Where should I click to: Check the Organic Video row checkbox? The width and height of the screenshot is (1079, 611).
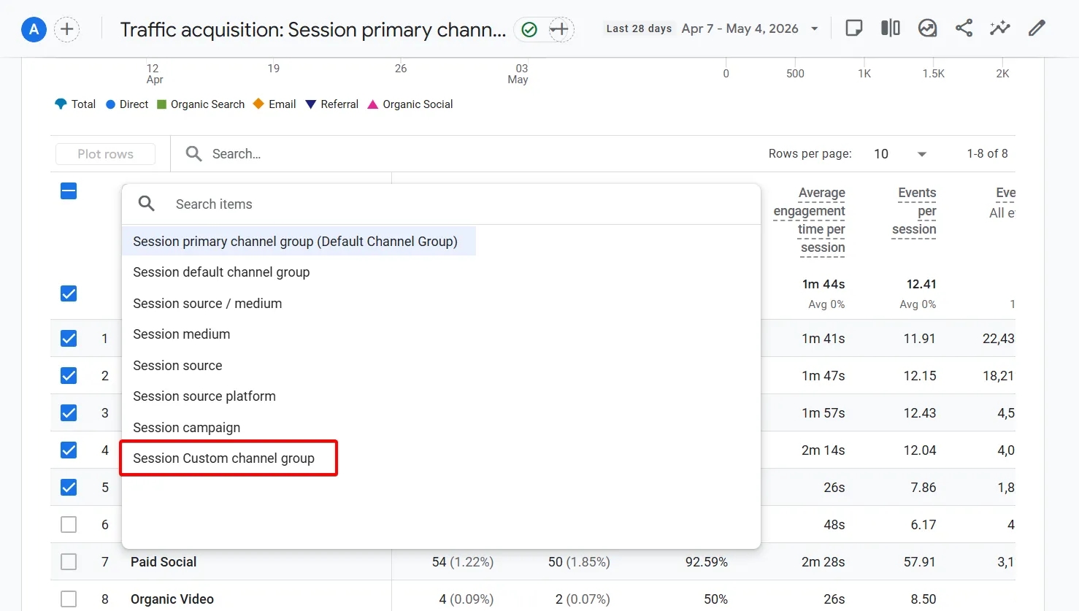(69, 599)
